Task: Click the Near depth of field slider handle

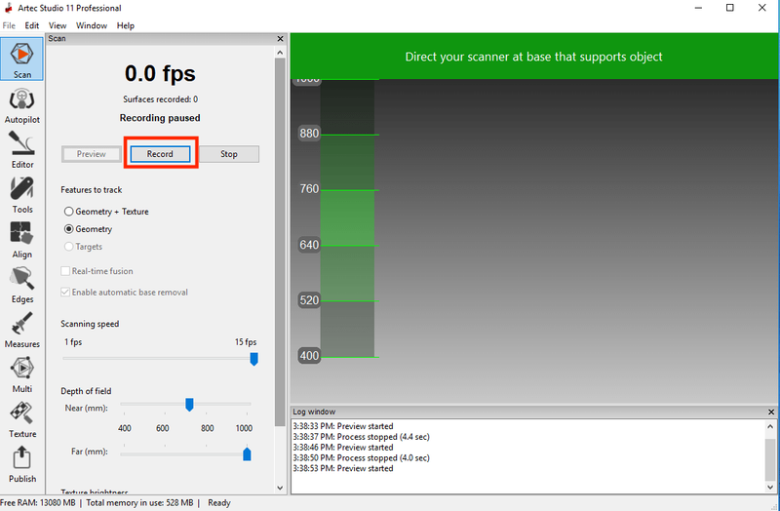Action: tap(189, 404)
